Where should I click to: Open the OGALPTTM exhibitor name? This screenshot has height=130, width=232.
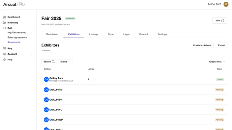tap(56, 90)
